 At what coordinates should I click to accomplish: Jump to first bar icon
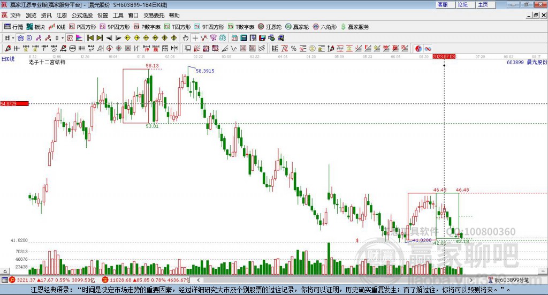coord(90,38)
